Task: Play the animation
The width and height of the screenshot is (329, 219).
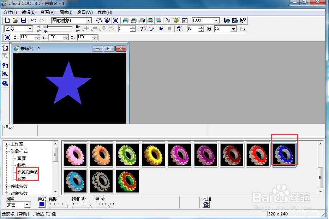Action: point(161,29)
